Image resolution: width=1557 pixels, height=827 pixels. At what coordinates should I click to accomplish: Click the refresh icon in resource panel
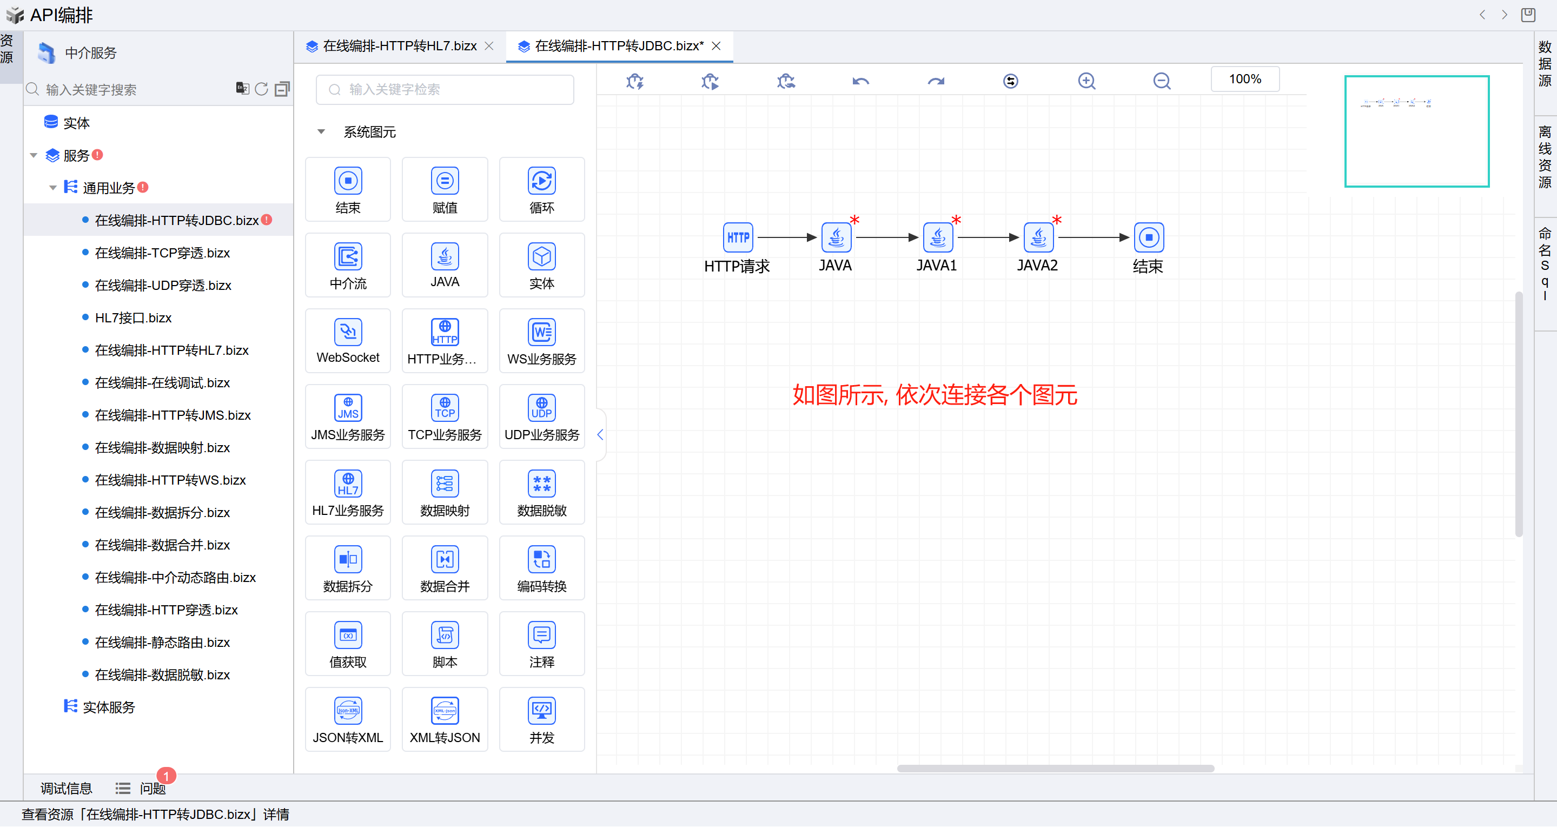[x=261, y=89]
